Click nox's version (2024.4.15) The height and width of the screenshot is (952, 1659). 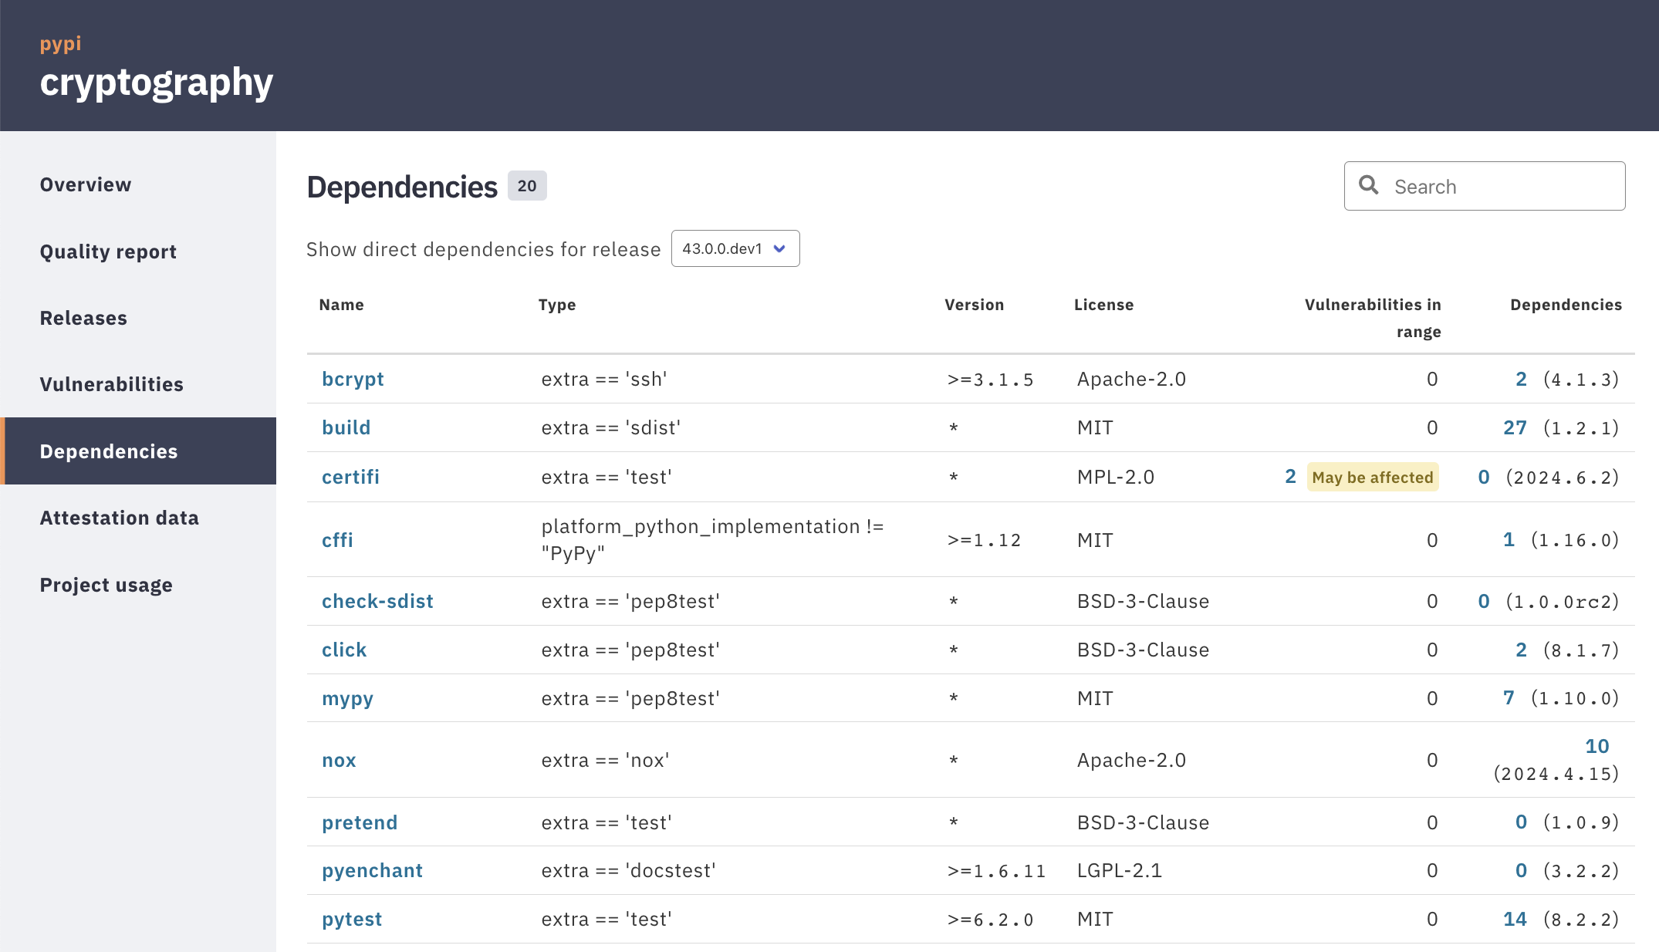1556,774
